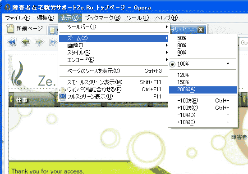Expand the ツールバー submenu
248x174 pixels.
(114, 27)
